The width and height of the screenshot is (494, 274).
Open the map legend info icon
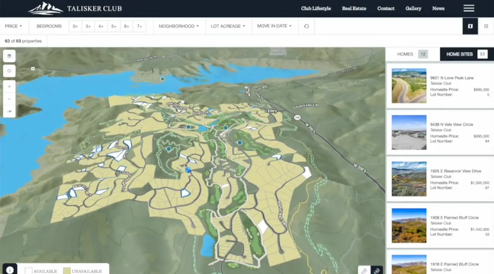click(10, 270)
